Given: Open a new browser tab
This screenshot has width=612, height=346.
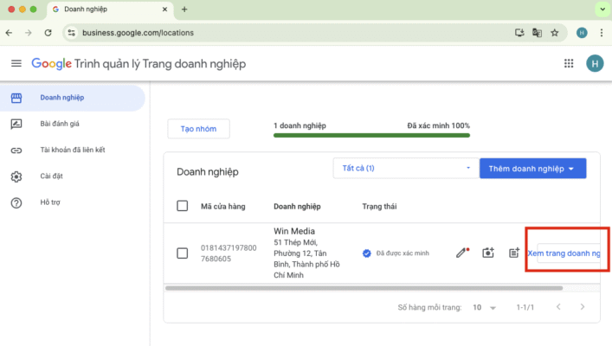Looking at the screenshot, I should pos(184,10).
